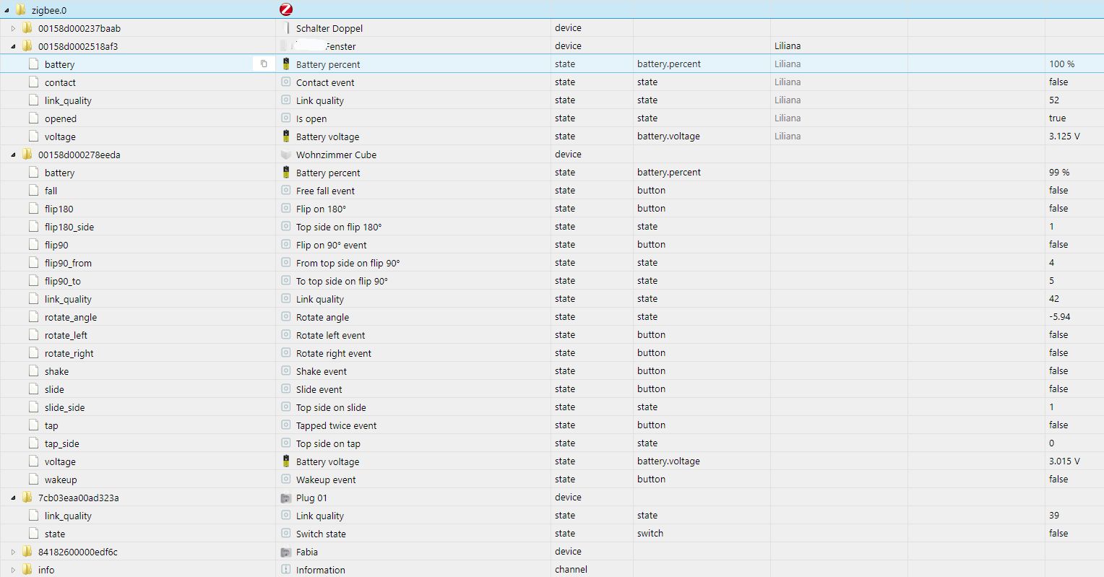Click the Switch state value false

[x=1058, y=533]
